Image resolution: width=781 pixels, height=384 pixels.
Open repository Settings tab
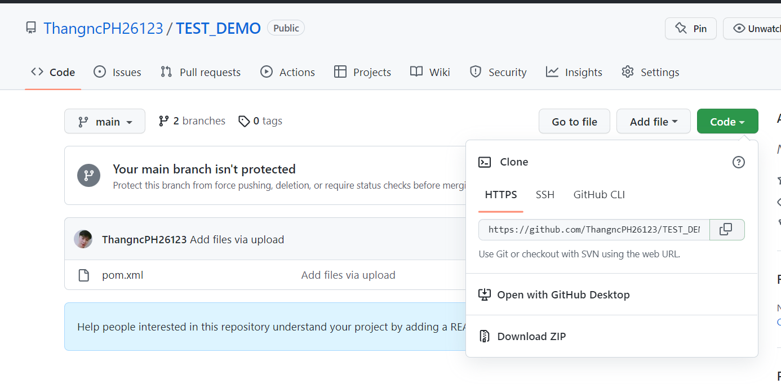tap(650, 72)
